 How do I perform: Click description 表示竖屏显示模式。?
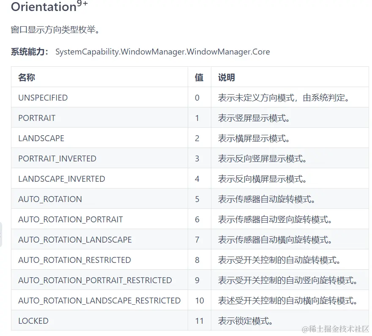[x=254, y=118]
